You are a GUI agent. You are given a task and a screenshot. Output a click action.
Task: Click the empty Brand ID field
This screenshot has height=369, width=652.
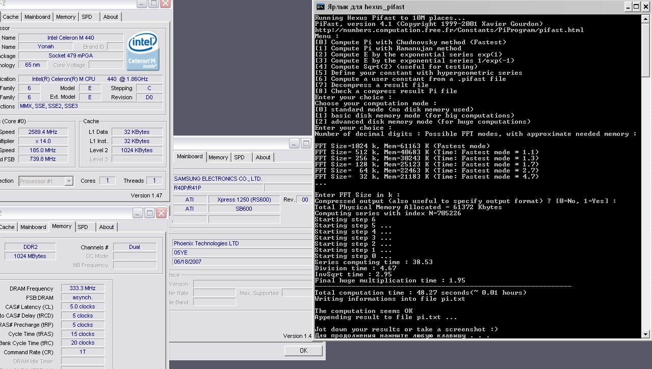pyautogui.click(x=115, y=46)
